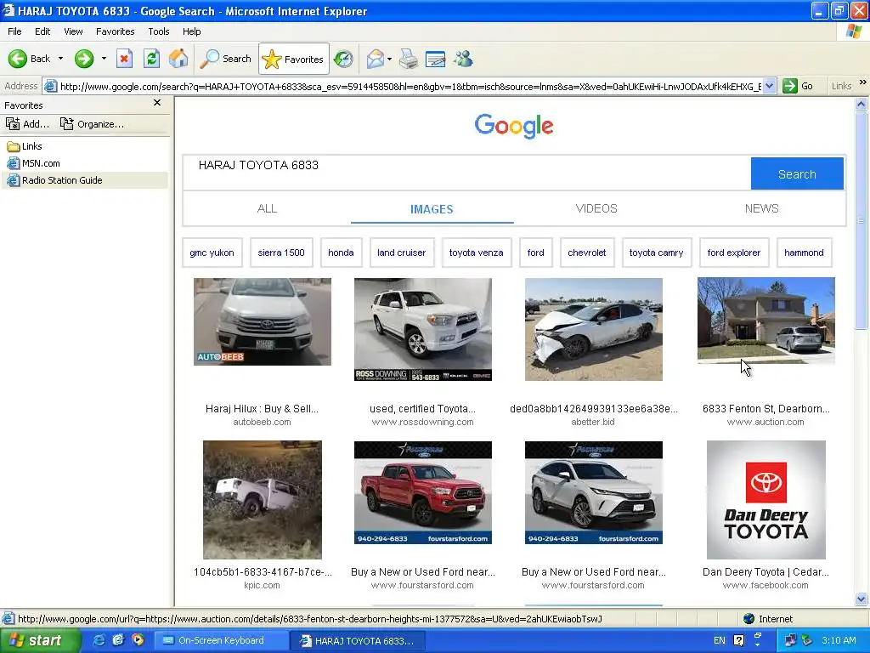Image resolution: width=870 pixels, height=653 pixels.
Task: Select the toyota camry suggestion chip
Action: click(657, 253)
